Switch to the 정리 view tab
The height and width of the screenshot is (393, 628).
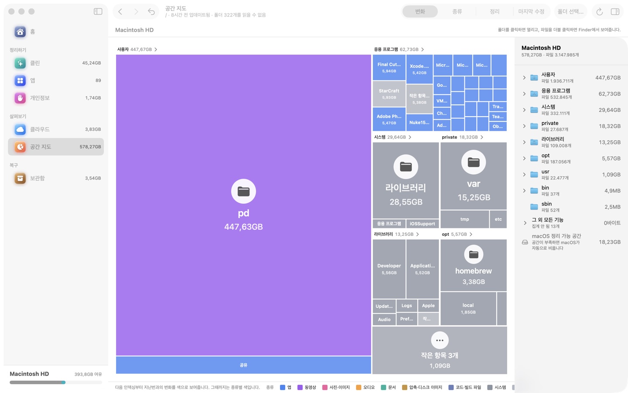pyautogui.click(x=495, y=12)
